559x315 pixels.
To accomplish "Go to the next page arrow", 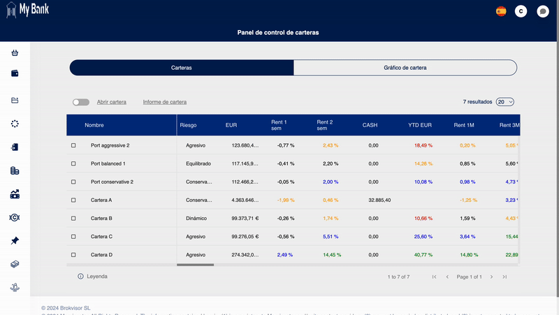I will tap(491, 277).
